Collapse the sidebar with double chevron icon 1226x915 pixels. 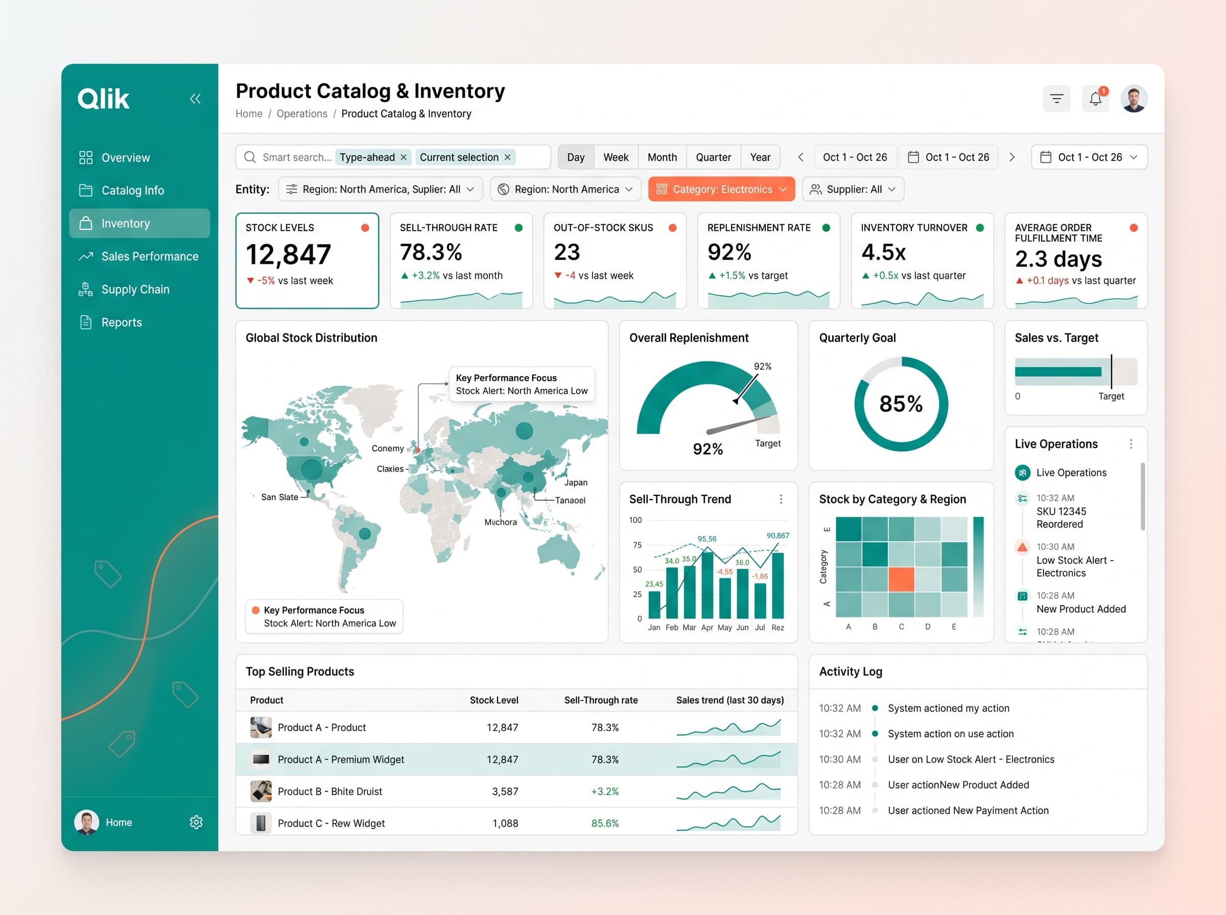(x=195, y=99)
